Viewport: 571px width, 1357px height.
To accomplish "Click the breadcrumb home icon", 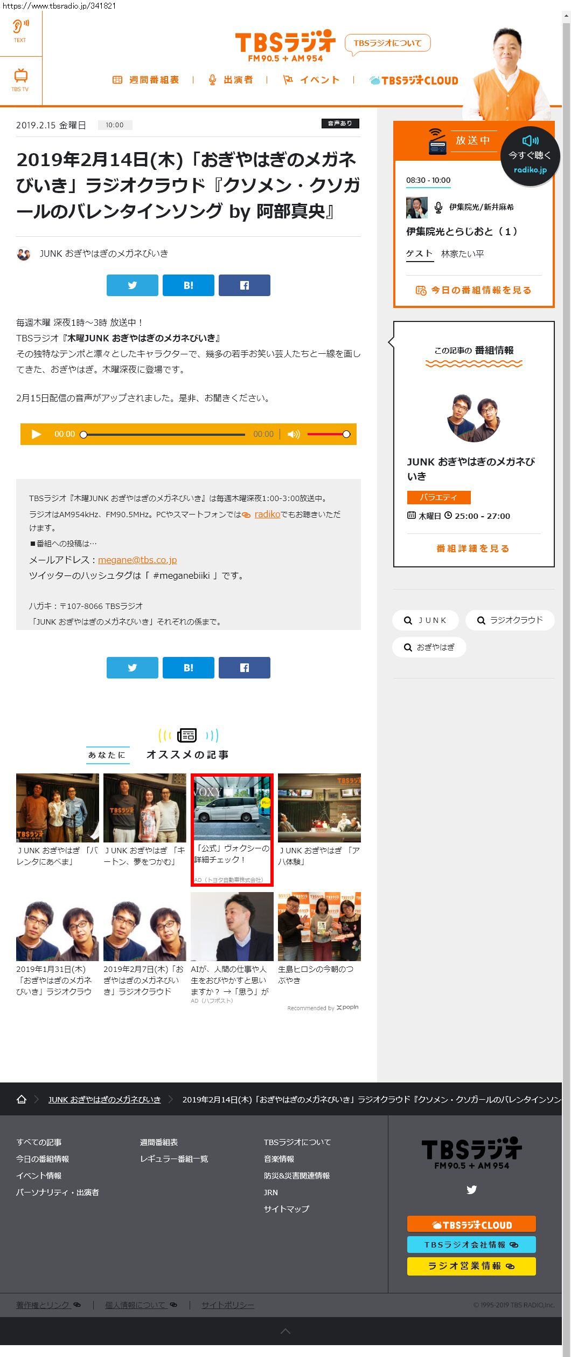I will coord(22,1099).
